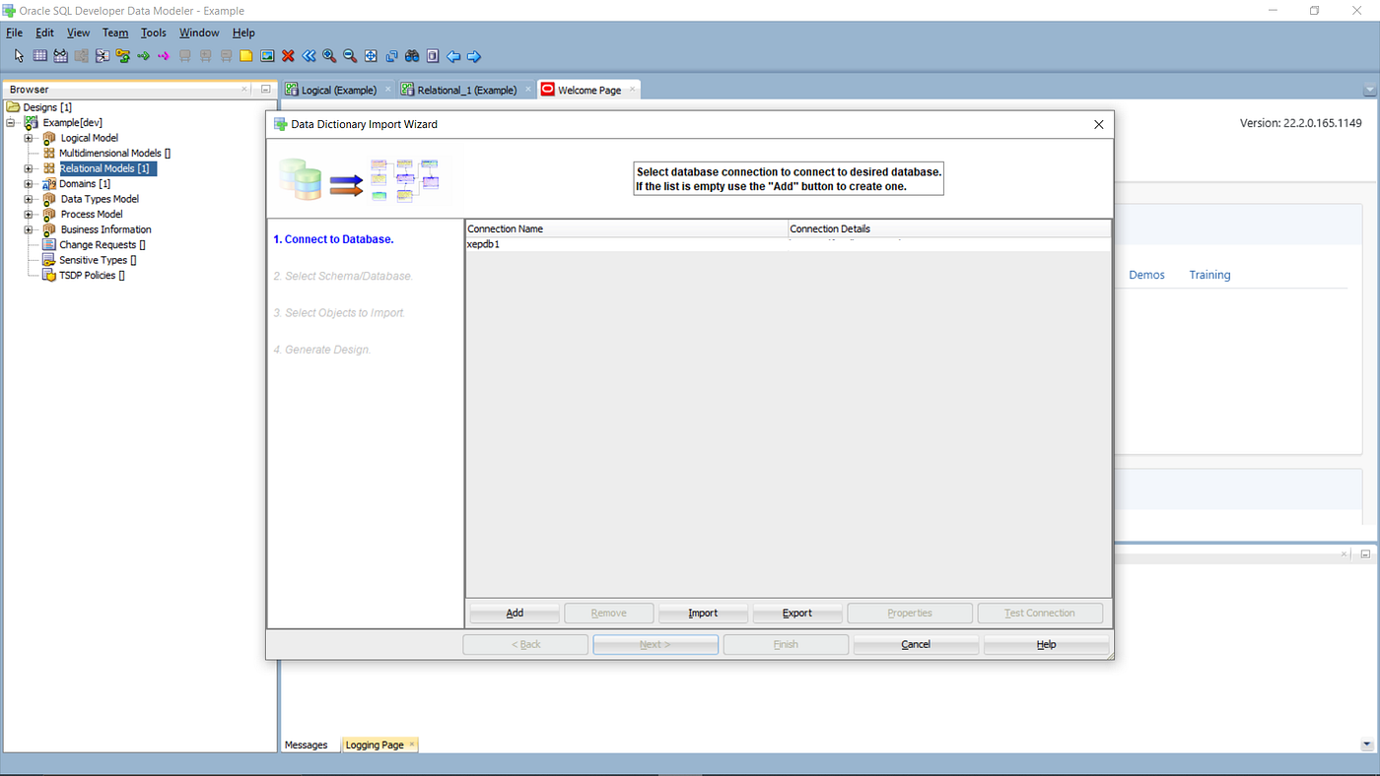Click the blue left arrow Back icon

click(453, 56)
